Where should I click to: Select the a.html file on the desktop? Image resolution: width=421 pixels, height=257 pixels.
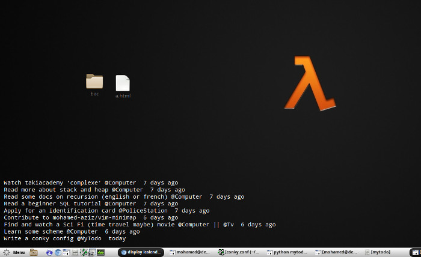coord(123,86)
